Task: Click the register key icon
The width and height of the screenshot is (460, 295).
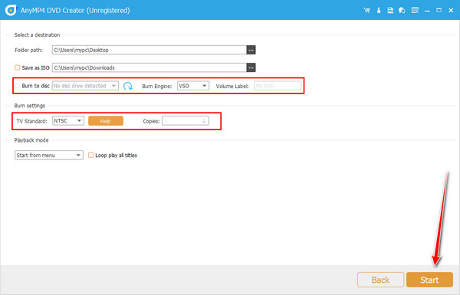Action: click(379, 10)
